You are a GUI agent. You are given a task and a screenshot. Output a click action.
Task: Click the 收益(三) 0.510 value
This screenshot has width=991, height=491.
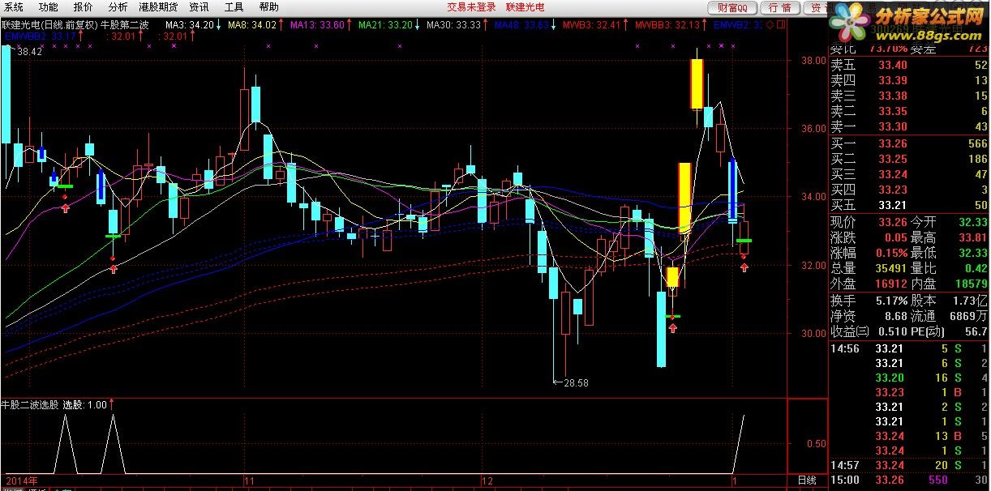pos(893,331)
